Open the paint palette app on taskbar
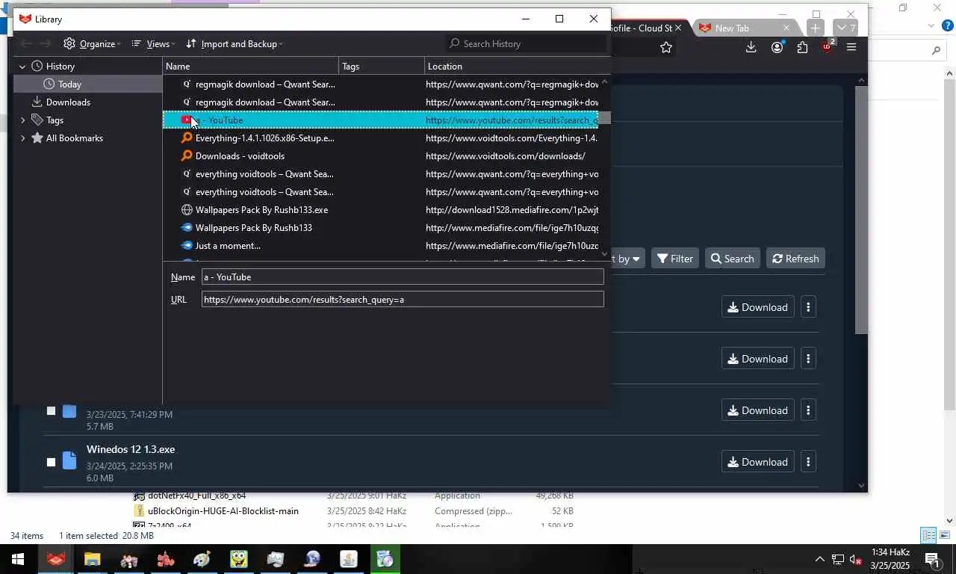Image resolution: width=956 pixels, height=574 pixels. point(202,559)
